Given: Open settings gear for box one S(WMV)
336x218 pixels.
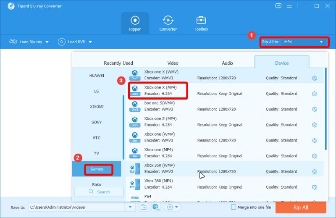Looking at the screenshot, I should click(x=314, y=109).
